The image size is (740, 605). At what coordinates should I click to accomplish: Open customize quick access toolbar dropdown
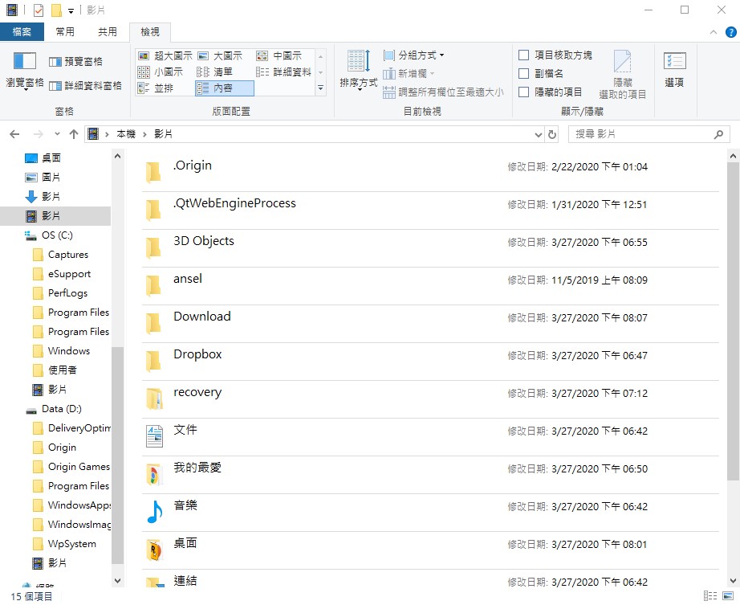pos(71,10)
